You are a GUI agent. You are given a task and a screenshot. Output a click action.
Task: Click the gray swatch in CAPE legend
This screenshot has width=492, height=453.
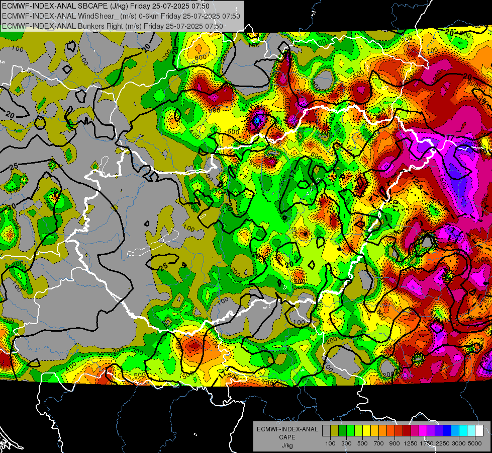click(326, 431)
